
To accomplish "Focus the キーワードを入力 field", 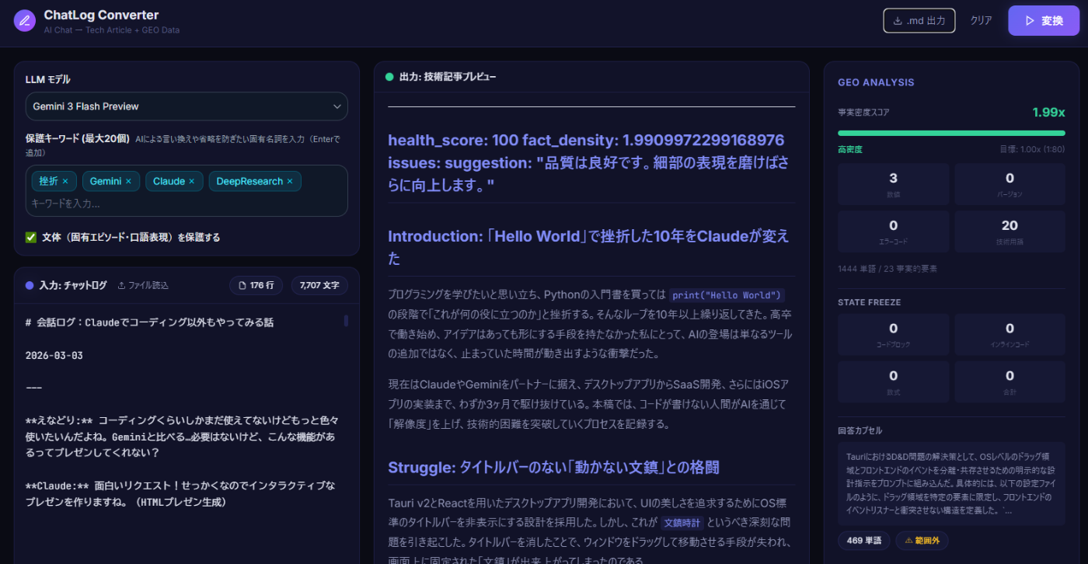I will coord(187,204).
